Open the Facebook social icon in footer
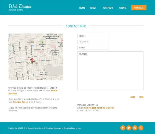Screen dimensions: 155x134 coord(123,128)
